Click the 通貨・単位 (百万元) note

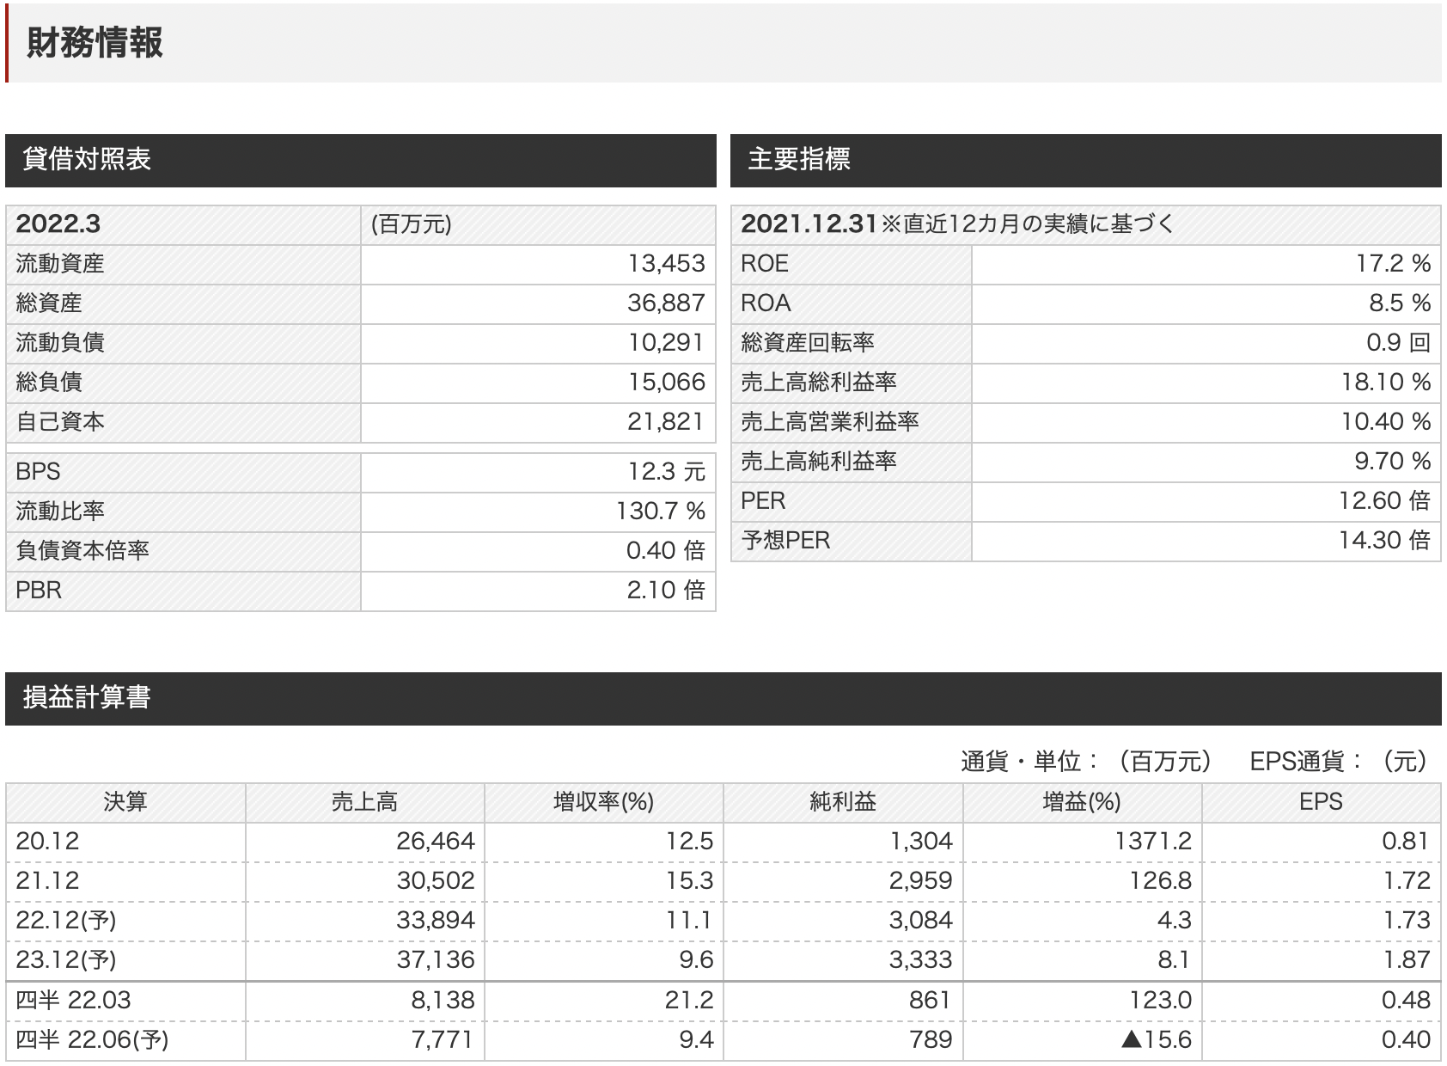pyautogui.click(x=1086, y=762)
